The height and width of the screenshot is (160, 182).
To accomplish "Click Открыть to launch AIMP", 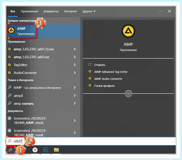I will pos(99,65).
